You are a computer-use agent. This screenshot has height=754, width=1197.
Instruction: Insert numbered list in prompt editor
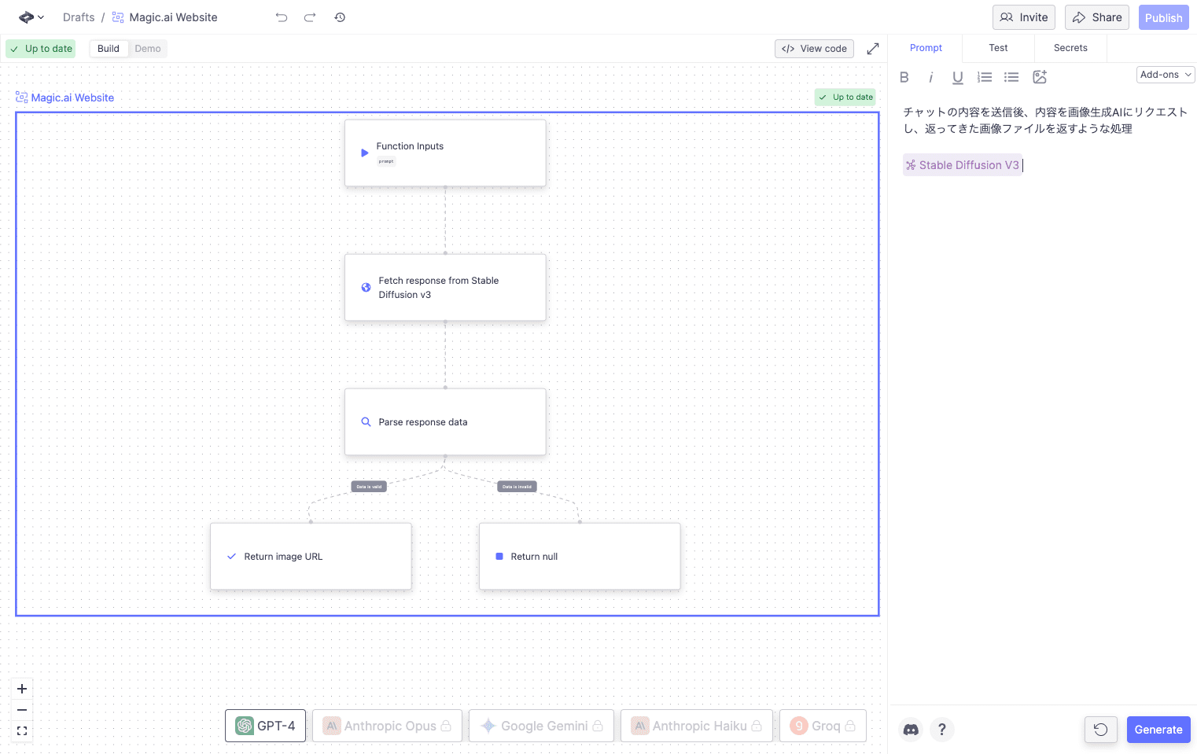click(985, 77)
